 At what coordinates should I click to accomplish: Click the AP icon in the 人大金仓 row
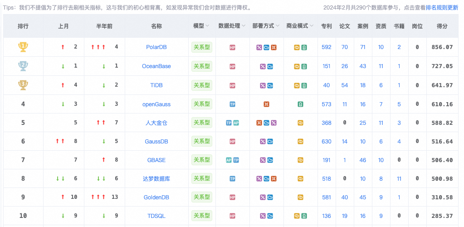(x=236, y=123)
